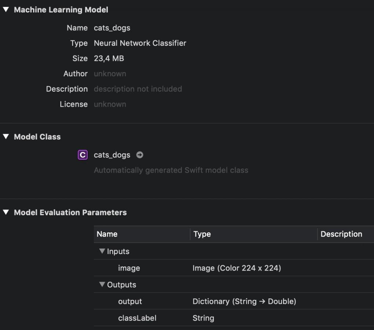Image resolution: width=374 pixels, height=330 pixels.
Task: Collapse the Model Class section
Action: tap(5, 137)
